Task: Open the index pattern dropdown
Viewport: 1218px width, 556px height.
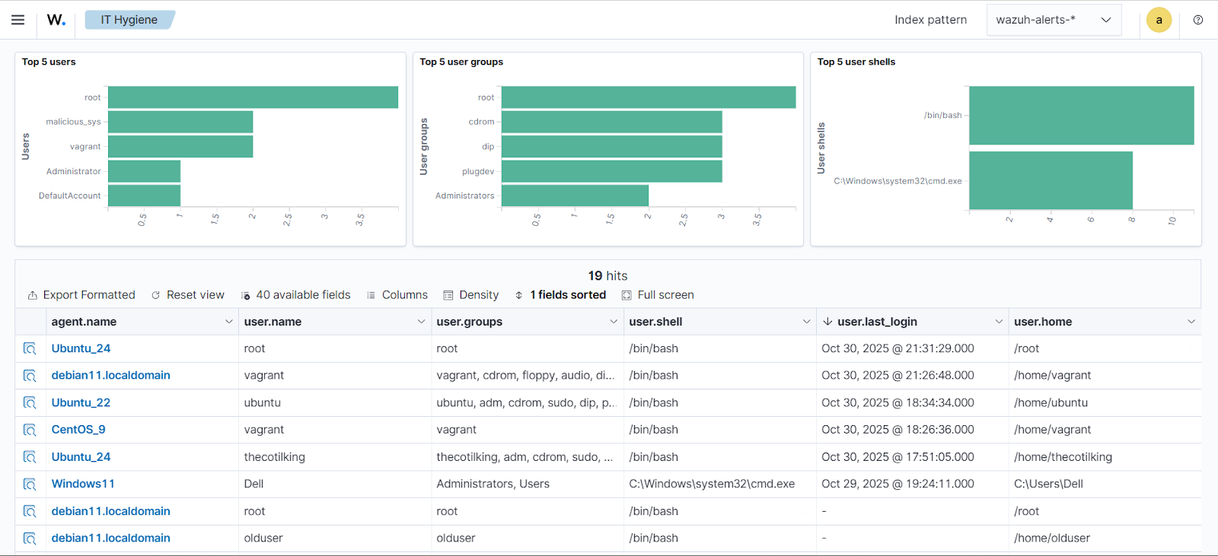Action: click(x=1054, y=20)
